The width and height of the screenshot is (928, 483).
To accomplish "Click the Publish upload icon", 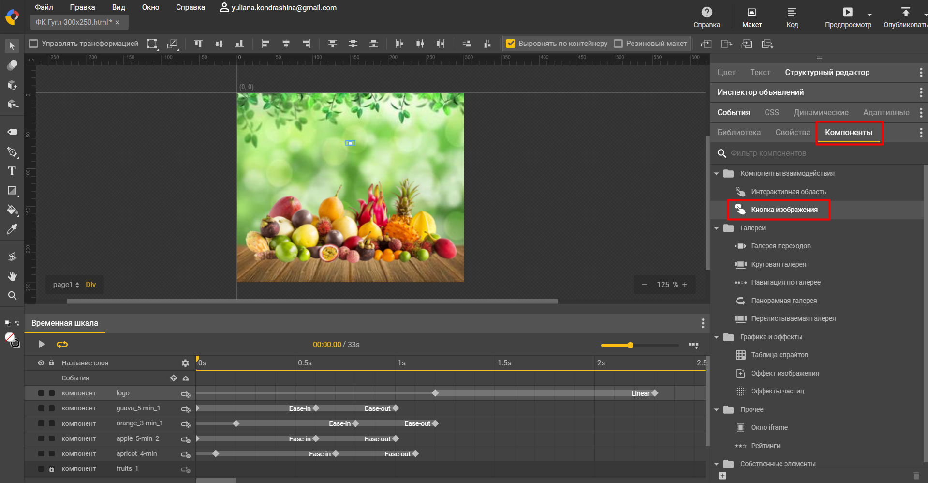I will pos(905,12).
